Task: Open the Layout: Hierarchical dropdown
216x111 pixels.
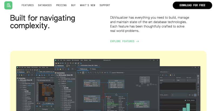Action: coord(117,73)
